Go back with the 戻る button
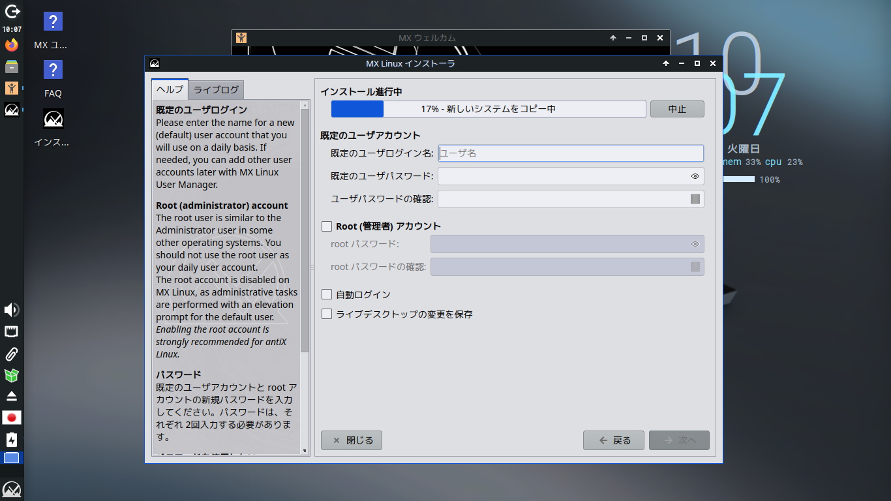Image resolution: width=891 pixels, height=501 pixels. pyautogui.click(x=614, y=440)
